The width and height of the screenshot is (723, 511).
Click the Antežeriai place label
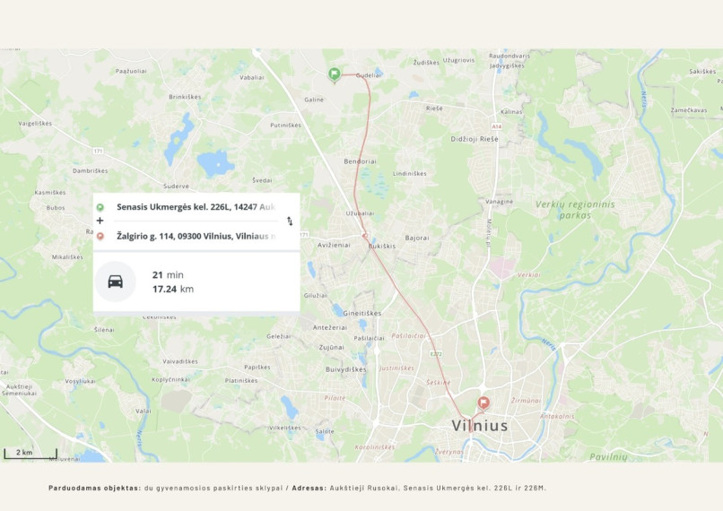pyautogui.click(x=330, y=327)
